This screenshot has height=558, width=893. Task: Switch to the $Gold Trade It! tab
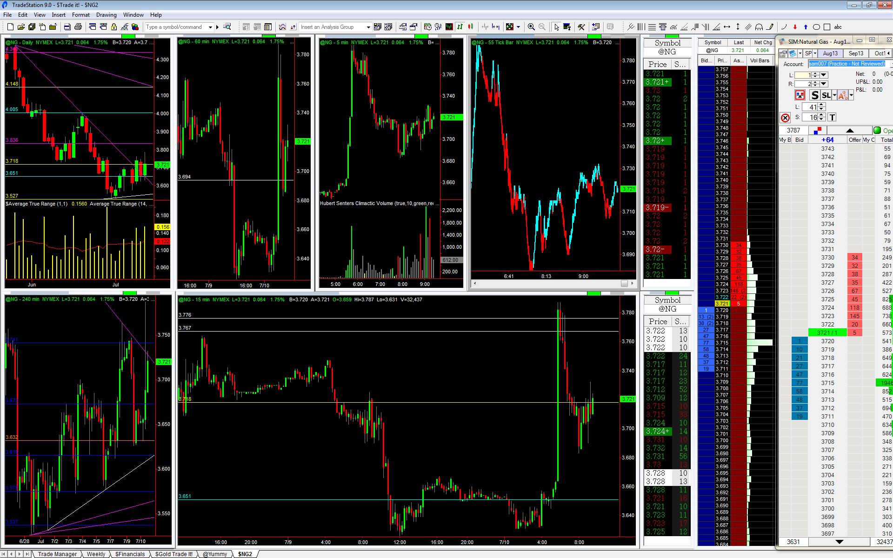174,554
